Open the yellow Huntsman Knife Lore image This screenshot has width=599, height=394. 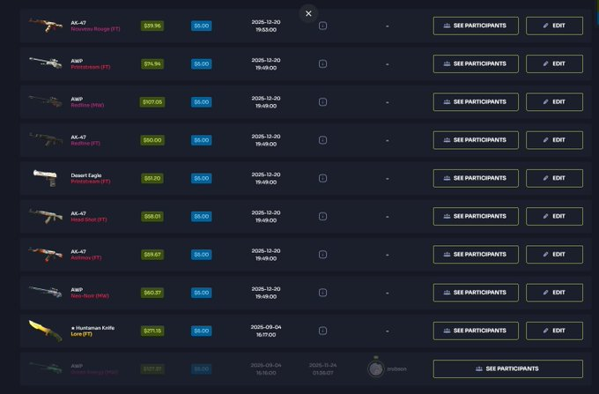[46, 331]
